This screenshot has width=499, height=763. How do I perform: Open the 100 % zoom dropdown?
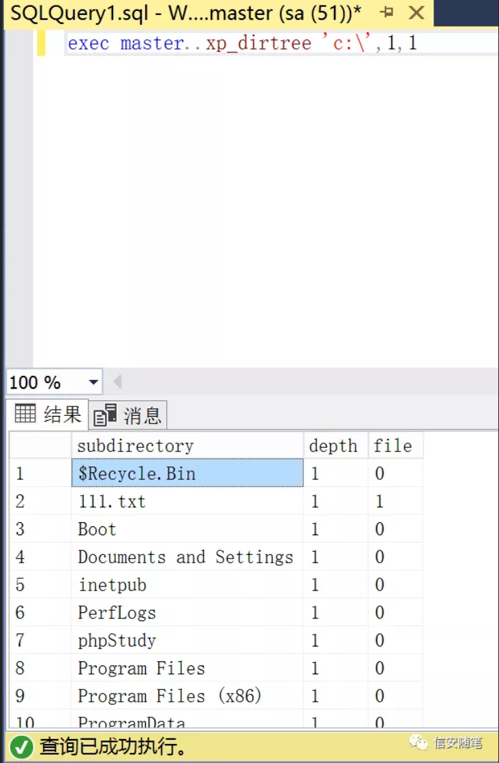tap(93, 383)
